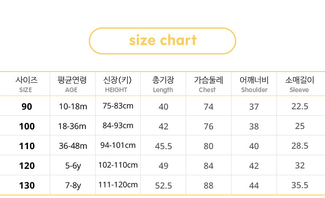
Task: Select the 7-8y age cell
Action: (x=73, y=185)
